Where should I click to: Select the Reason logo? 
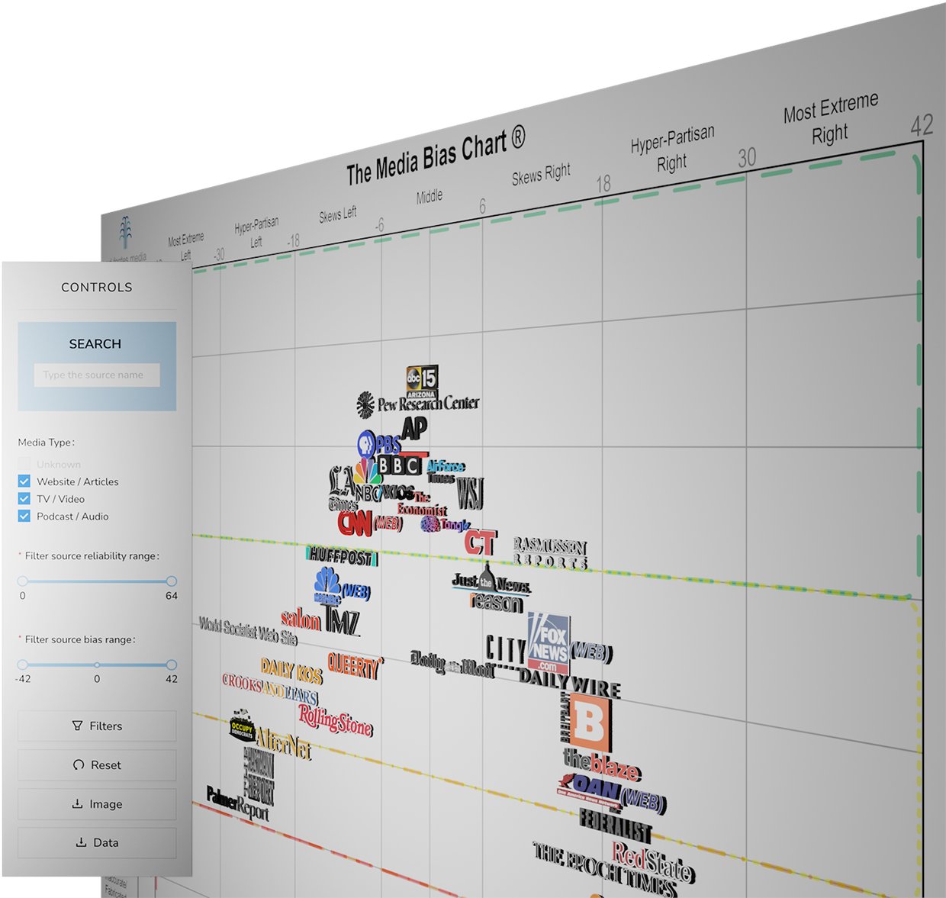496,603
